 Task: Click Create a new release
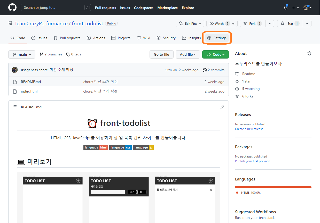[249, 129]
